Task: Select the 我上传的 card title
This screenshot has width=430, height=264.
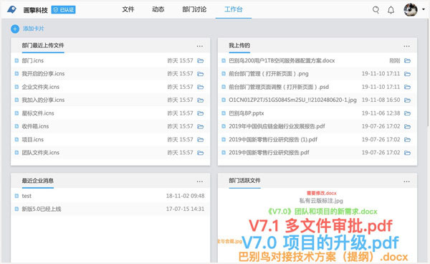Action: 239,45
